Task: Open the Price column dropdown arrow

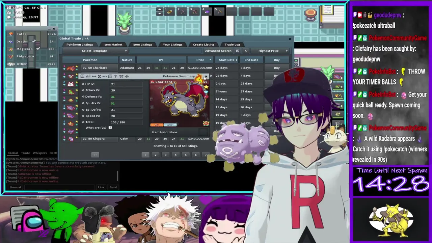Action: pos(210,60)
